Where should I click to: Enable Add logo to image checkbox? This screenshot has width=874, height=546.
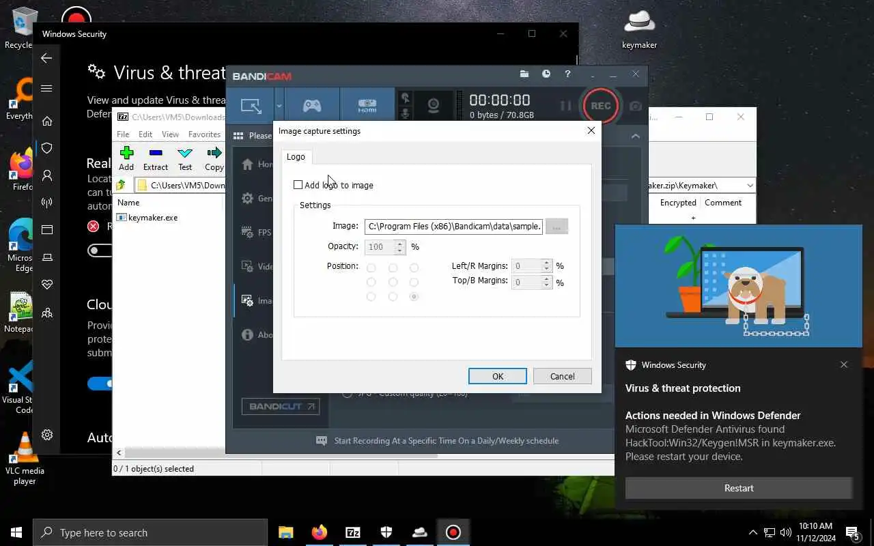(x=298, y=185)
